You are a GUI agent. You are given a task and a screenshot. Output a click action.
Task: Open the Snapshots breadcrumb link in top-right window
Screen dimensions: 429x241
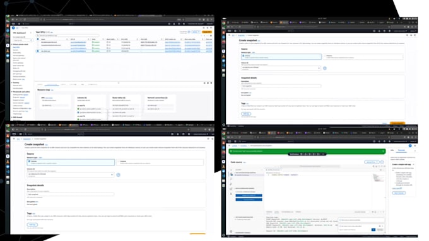[x=241, y=35]
